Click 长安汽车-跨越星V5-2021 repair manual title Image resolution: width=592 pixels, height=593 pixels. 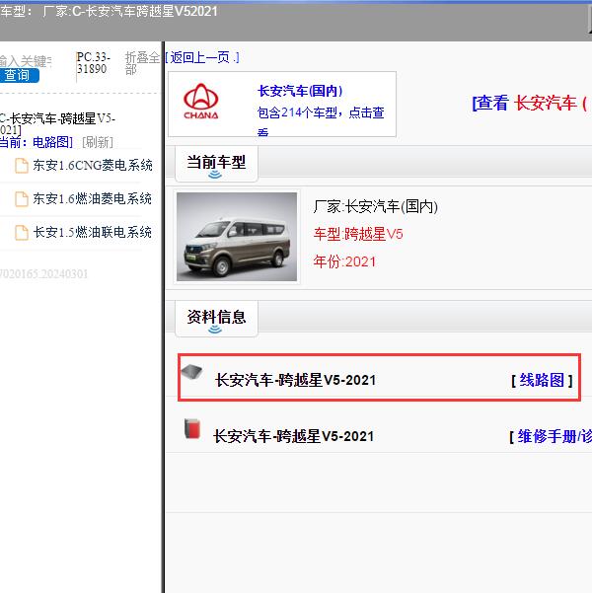pos(294,436)
